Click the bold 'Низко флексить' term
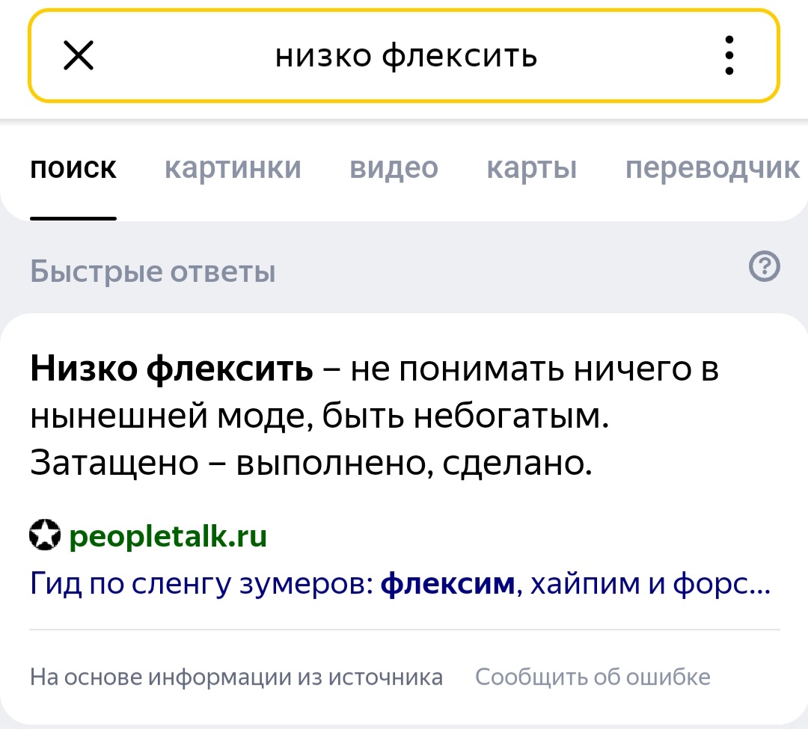This screenshot has width=808, height=729. pyautogui.click(x=171, y=369)
